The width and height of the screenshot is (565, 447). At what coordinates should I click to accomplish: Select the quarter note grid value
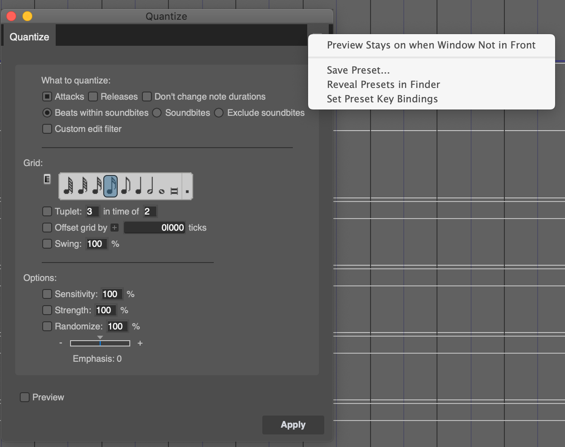(x=138, y=186)
